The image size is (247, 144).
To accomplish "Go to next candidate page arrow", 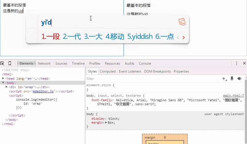I will click(184, 37).
